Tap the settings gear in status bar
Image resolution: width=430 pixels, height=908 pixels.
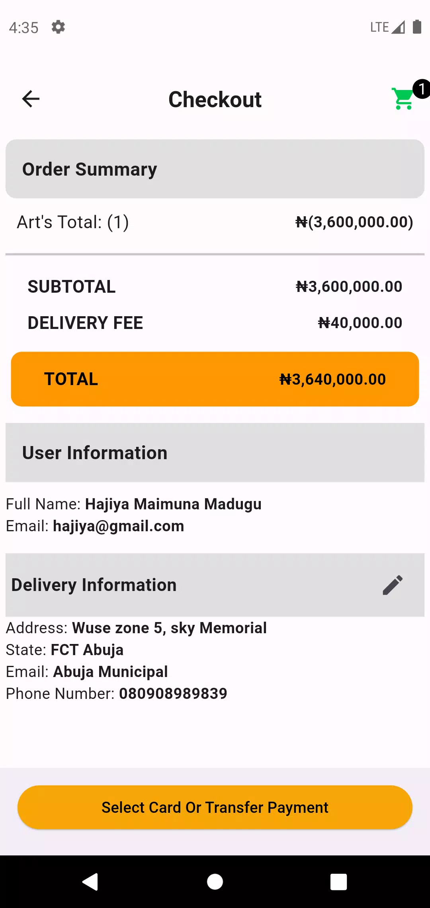[x=58, y=27]
